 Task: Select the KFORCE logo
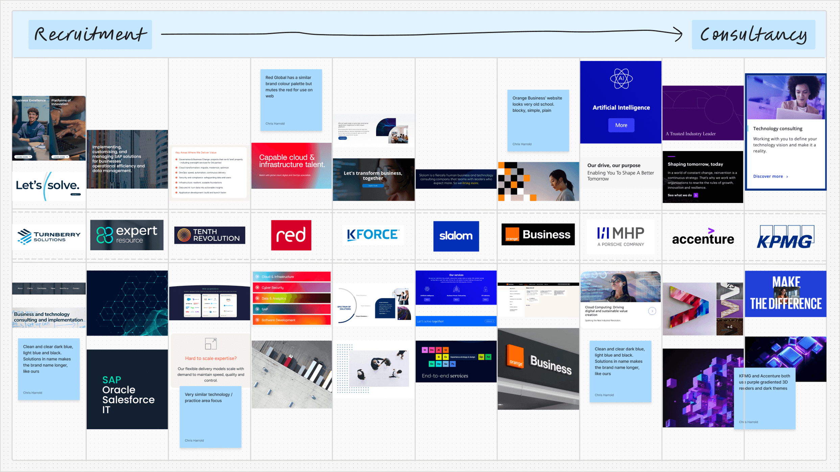tap(373, 235)
